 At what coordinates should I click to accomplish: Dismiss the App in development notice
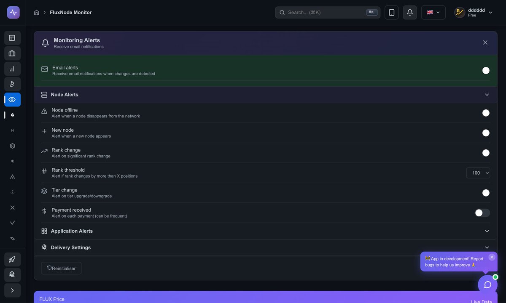(x=492, y=257)
